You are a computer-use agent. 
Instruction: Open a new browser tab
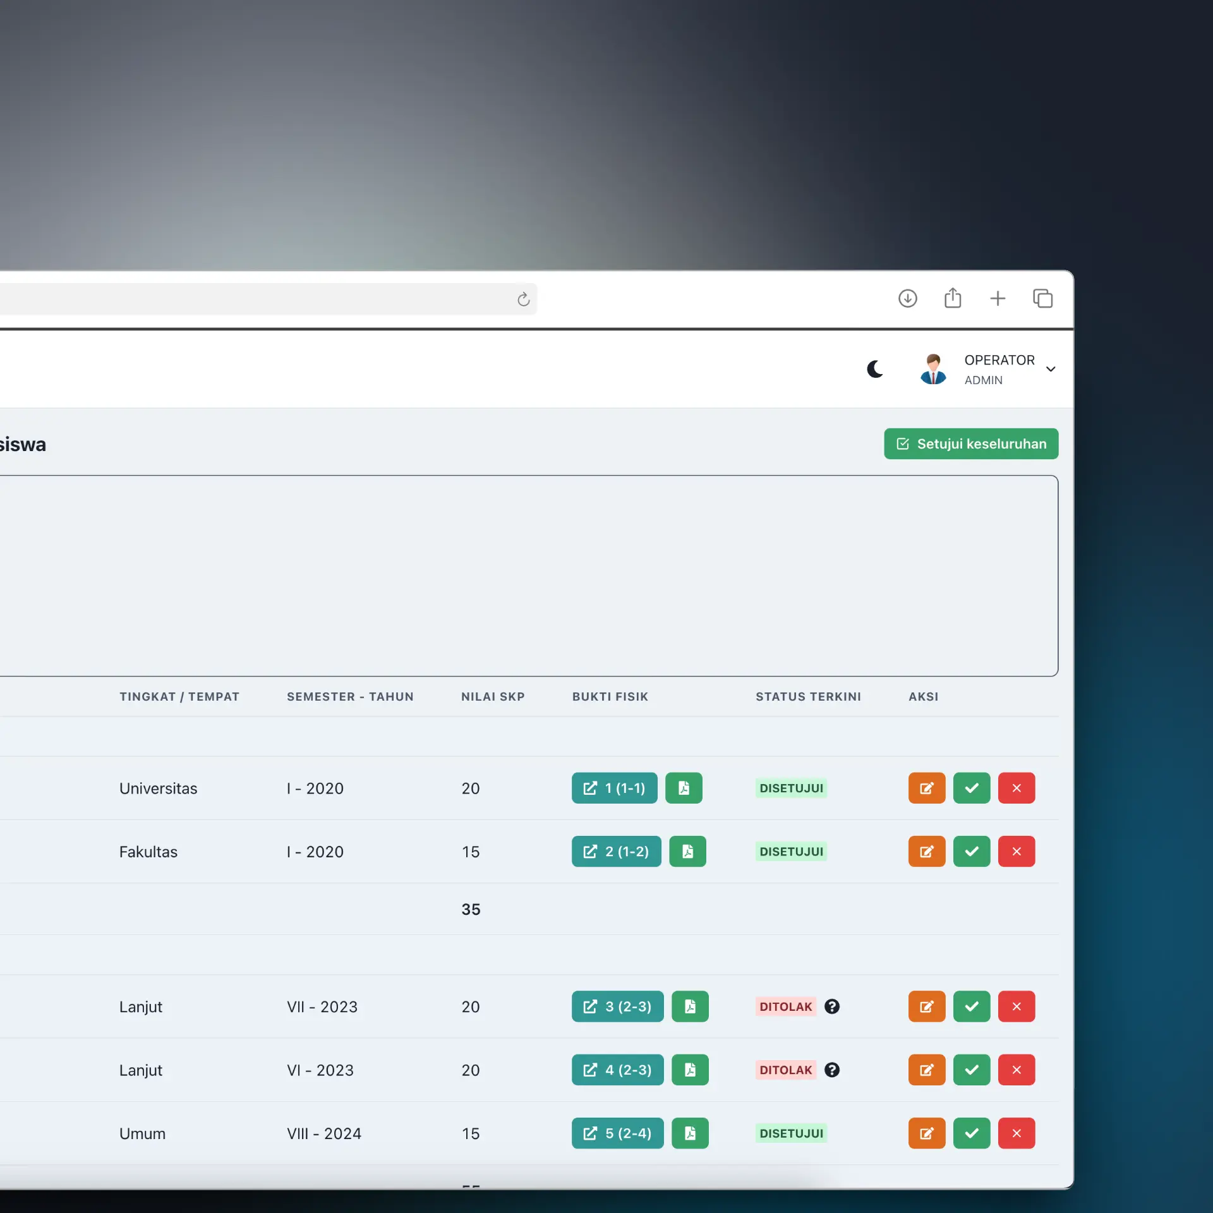click(x=997, y=298)
